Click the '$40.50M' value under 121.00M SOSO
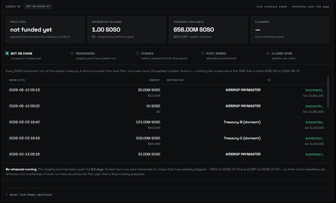336x203 pixels. [x=154, y=128]
